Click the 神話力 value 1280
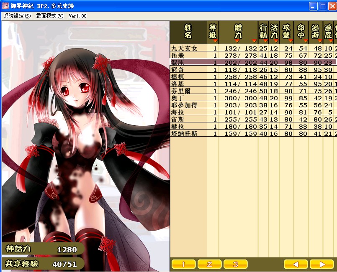Image resolution: width=337 pixels, height=272 pixels. [x=67, y=250]
